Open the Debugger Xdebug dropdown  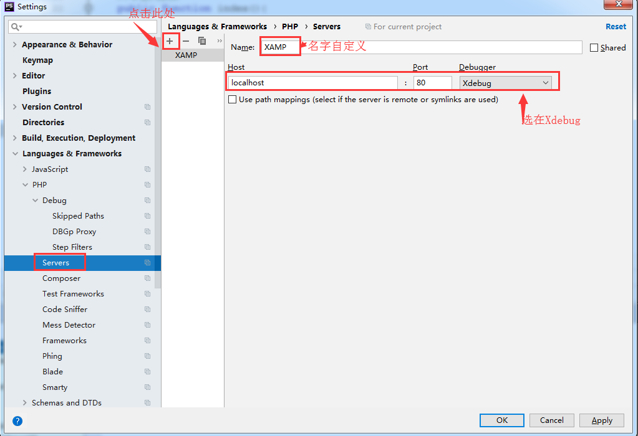(x=506, y=83)
